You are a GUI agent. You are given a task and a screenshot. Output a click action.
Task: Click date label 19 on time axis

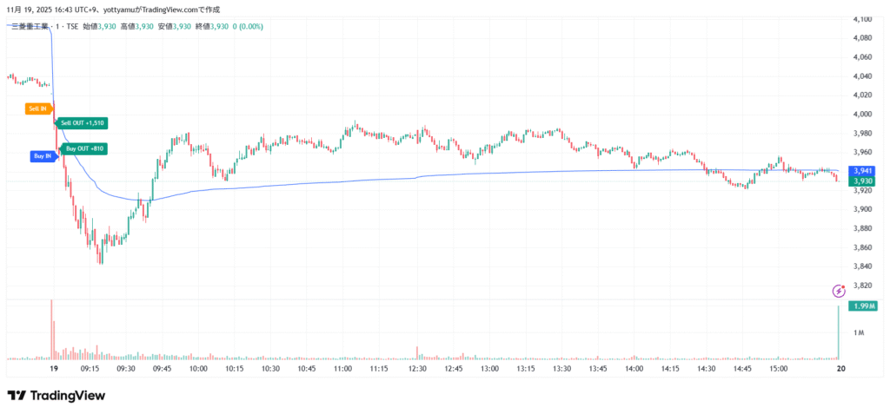(54, 369)
